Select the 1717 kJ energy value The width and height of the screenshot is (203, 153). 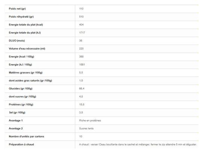(x=82, y=33)
